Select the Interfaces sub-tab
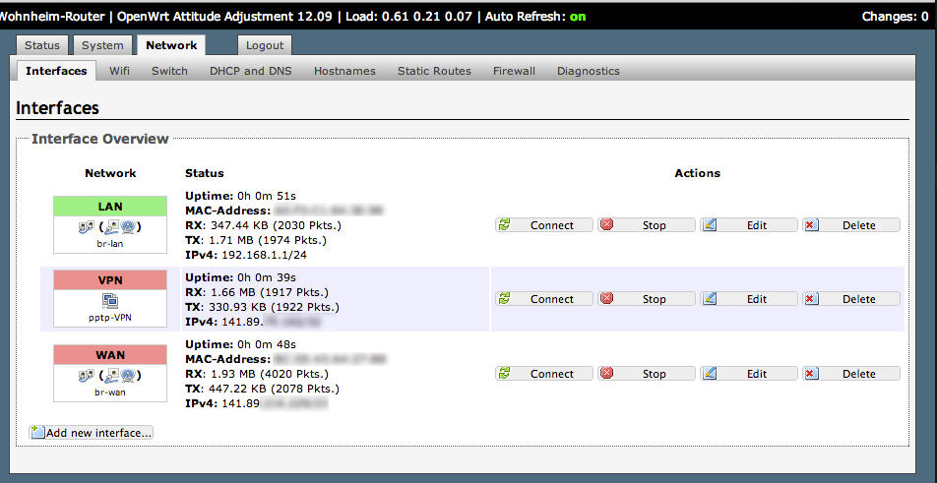This screenshot has width=937, height=483. 57,71
